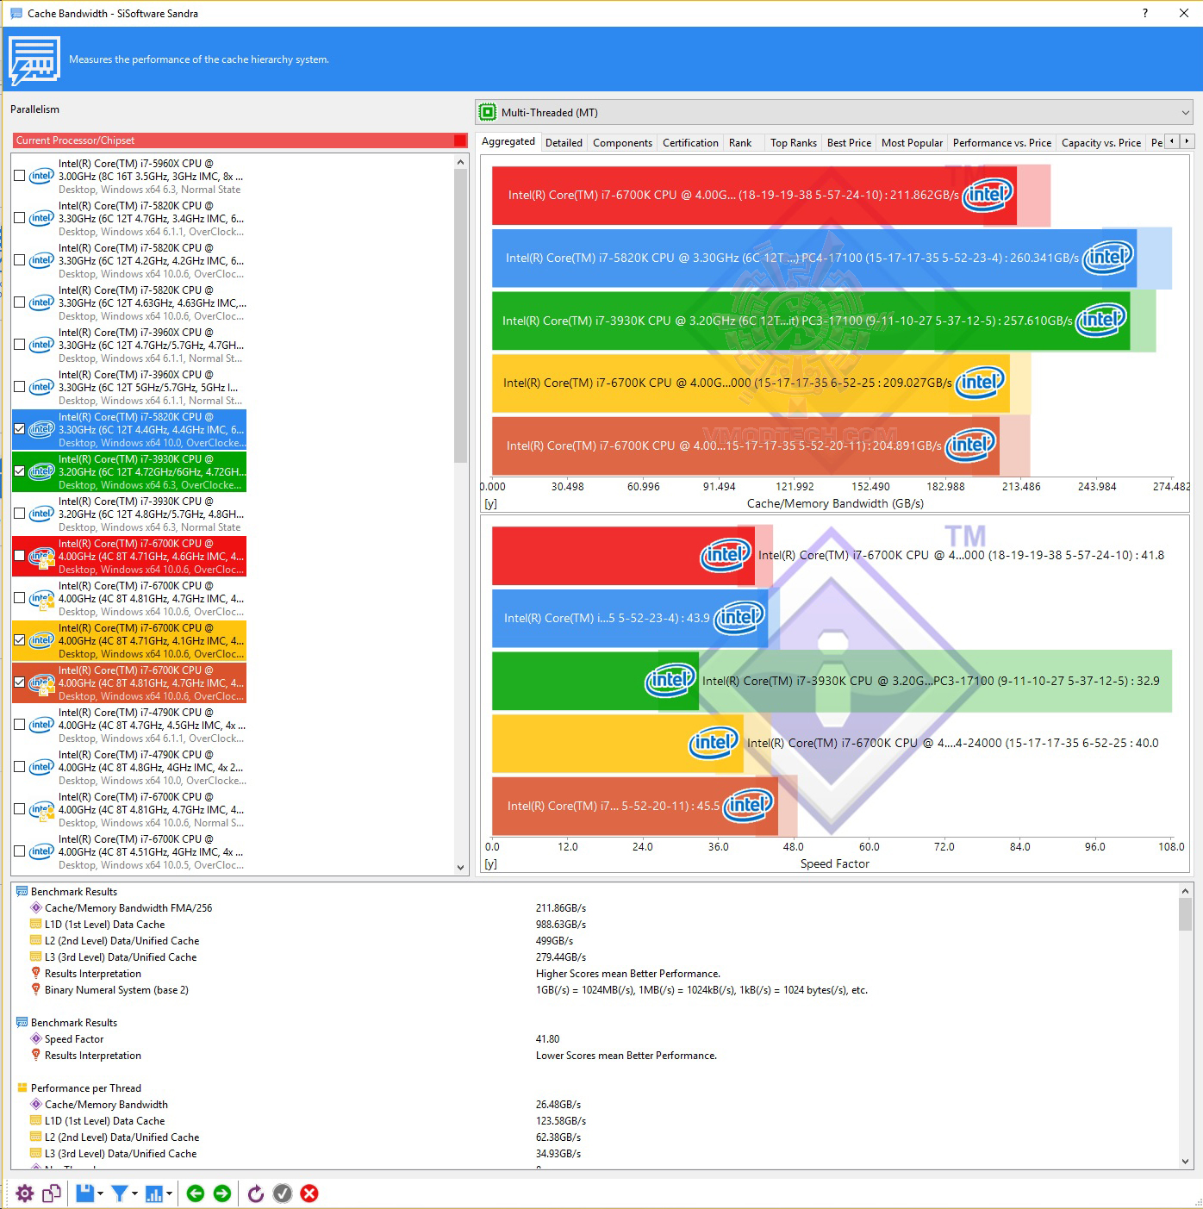Open the Certification tab
Viewport: 1203px width, 1209px height.
[690, 143]
